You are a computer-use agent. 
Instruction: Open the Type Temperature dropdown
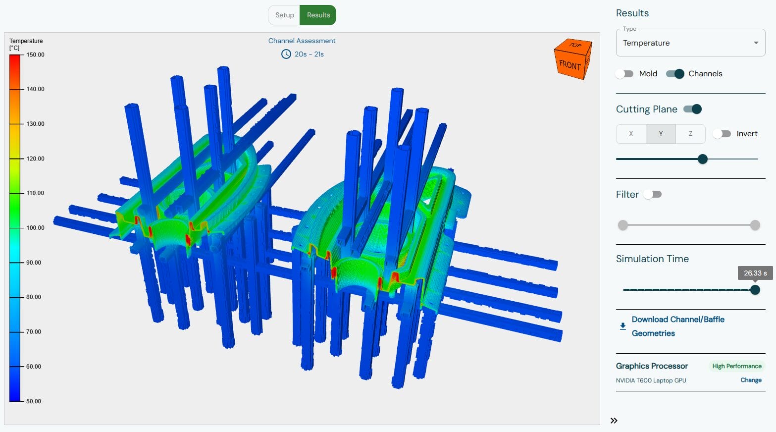[690, 43]
